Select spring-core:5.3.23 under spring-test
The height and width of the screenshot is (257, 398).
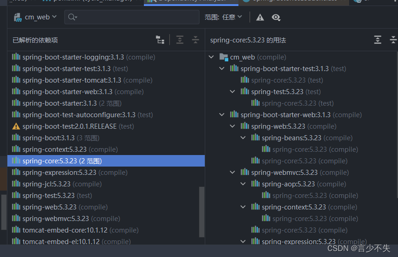tap(297, 103)
